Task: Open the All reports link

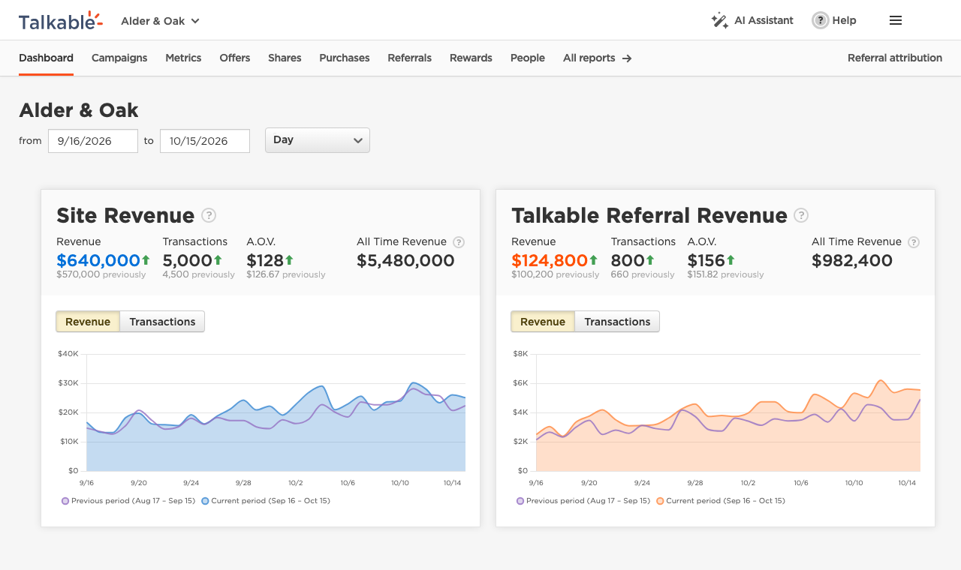Action: click(597, 58)
